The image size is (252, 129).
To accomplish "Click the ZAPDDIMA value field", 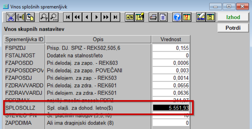I will [x=171, y=123].
